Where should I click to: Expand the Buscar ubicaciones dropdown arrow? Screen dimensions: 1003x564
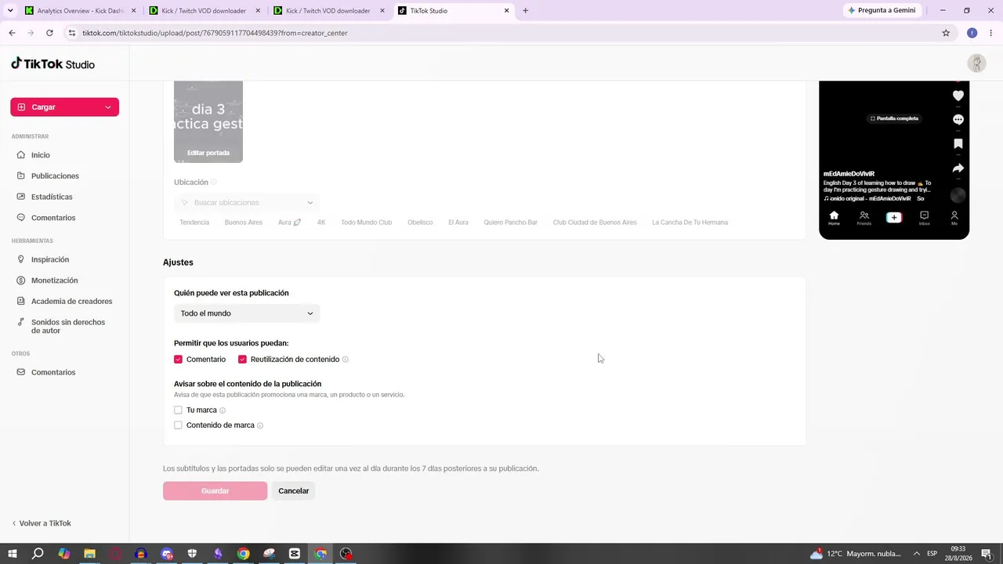[310, 203]
